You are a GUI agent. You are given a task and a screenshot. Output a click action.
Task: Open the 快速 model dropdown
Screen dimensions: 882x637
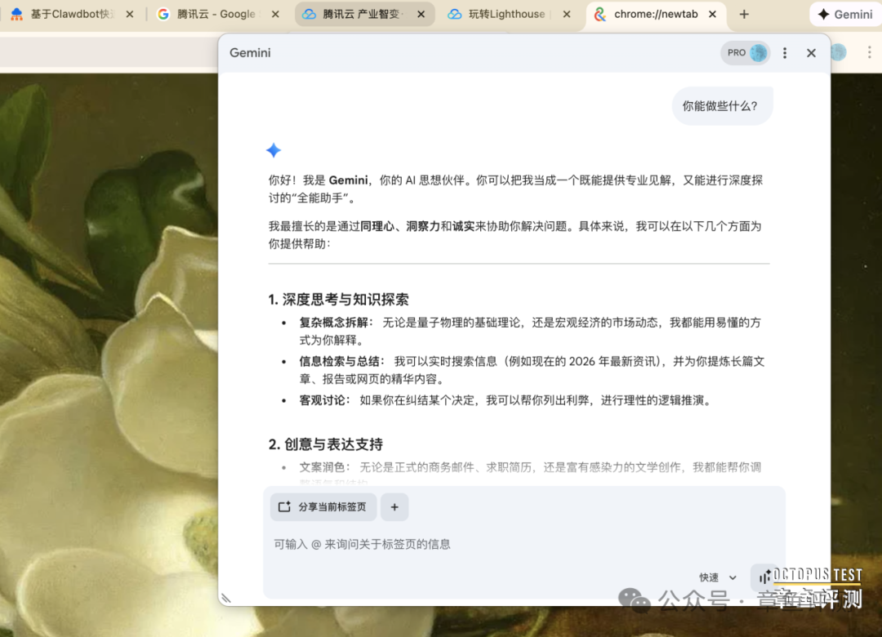(718, 577)
